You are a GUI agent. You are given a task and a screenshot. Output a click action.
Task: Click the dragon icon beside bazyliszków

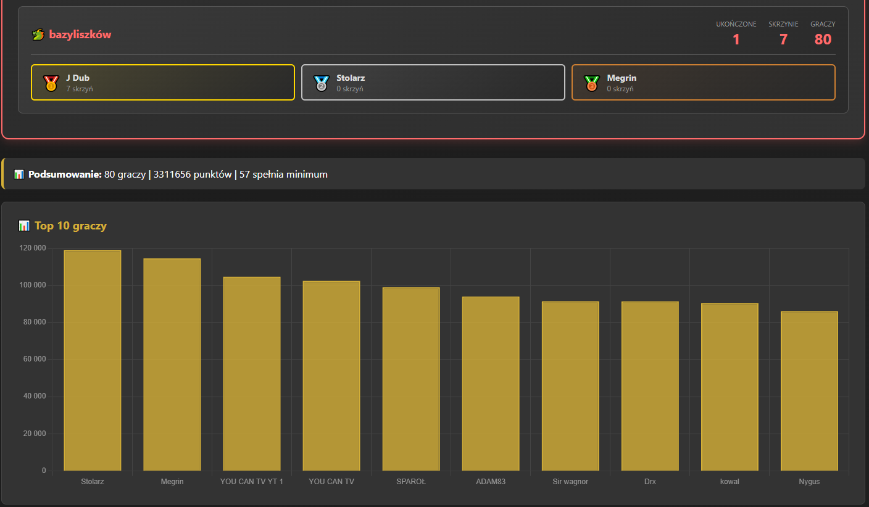(38, 35)
